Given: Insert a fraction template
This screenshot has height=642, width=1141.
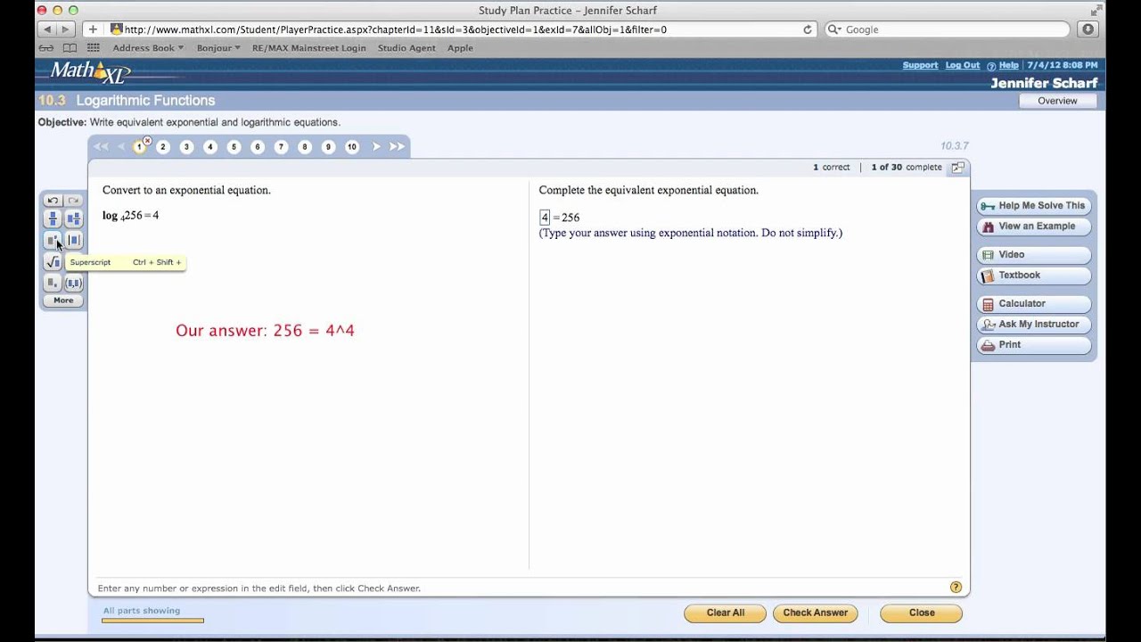Looking at the screenshot, I should [53, 218].
